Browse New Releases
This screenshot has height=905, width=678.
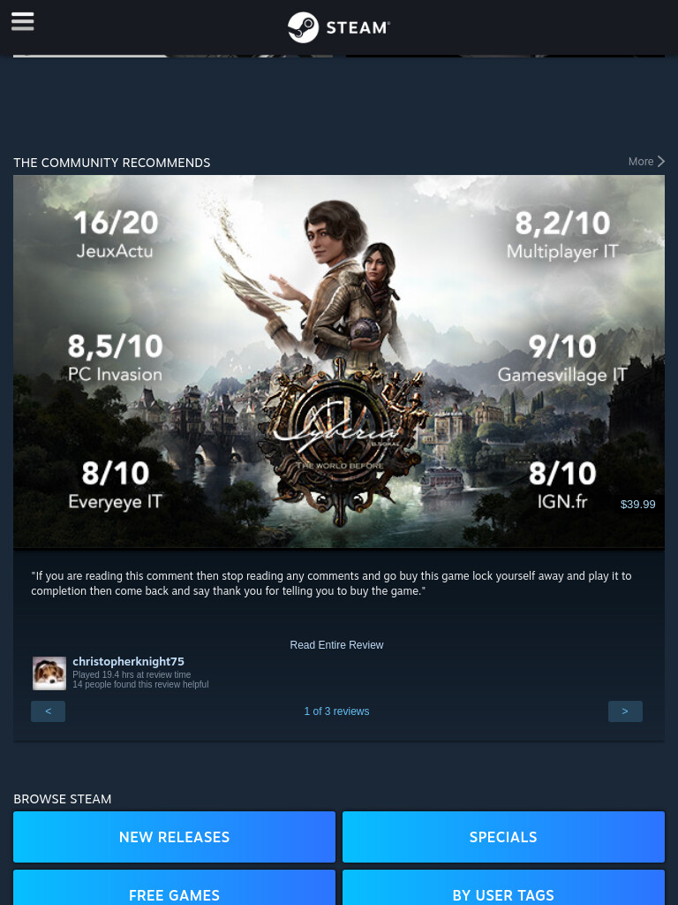tap(174, 837)
